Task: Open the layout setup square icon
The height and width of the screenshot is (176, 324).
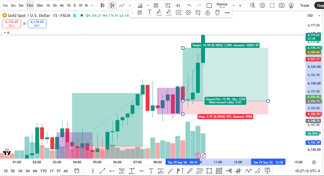Action: pyautogui.click(x=209, y=5)
